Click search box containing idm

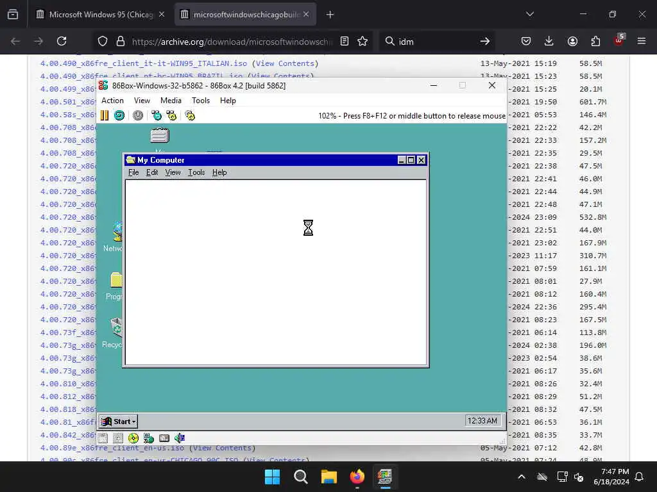(x=436, y=42)
